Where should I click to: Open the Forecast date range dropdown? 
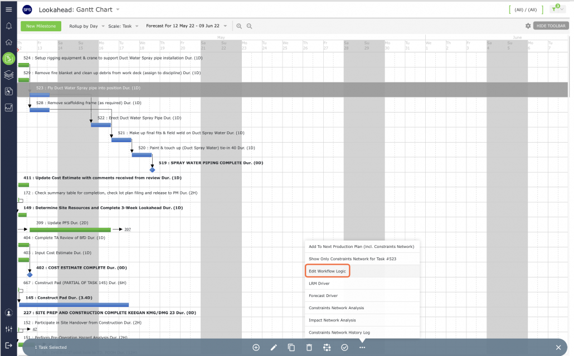186,26
